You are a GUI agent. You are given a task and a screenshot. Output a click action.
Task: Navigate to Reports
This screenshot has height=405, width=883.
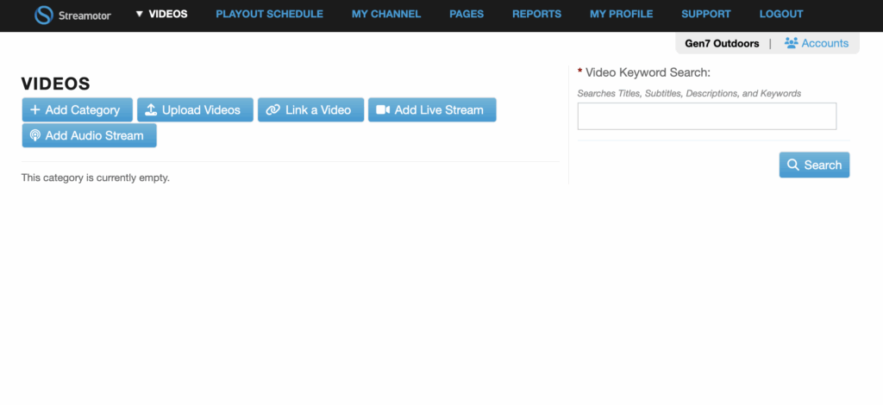click(x=536, y=15)
